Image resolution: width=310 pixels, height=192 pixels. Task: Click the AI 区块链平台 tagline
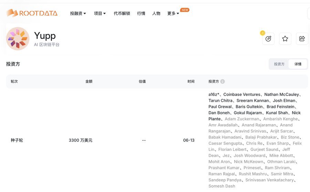[46, 45]
